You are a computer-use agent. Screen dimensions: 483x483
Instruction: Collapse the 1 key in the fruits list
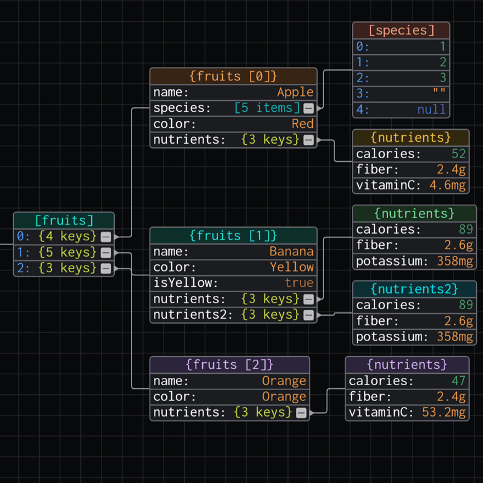pos(106,252)
